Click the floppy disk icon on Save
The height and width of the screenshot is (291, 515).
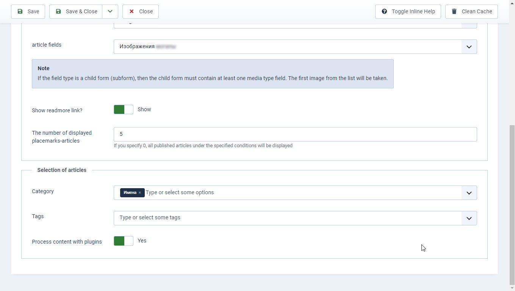coord(20,11)
